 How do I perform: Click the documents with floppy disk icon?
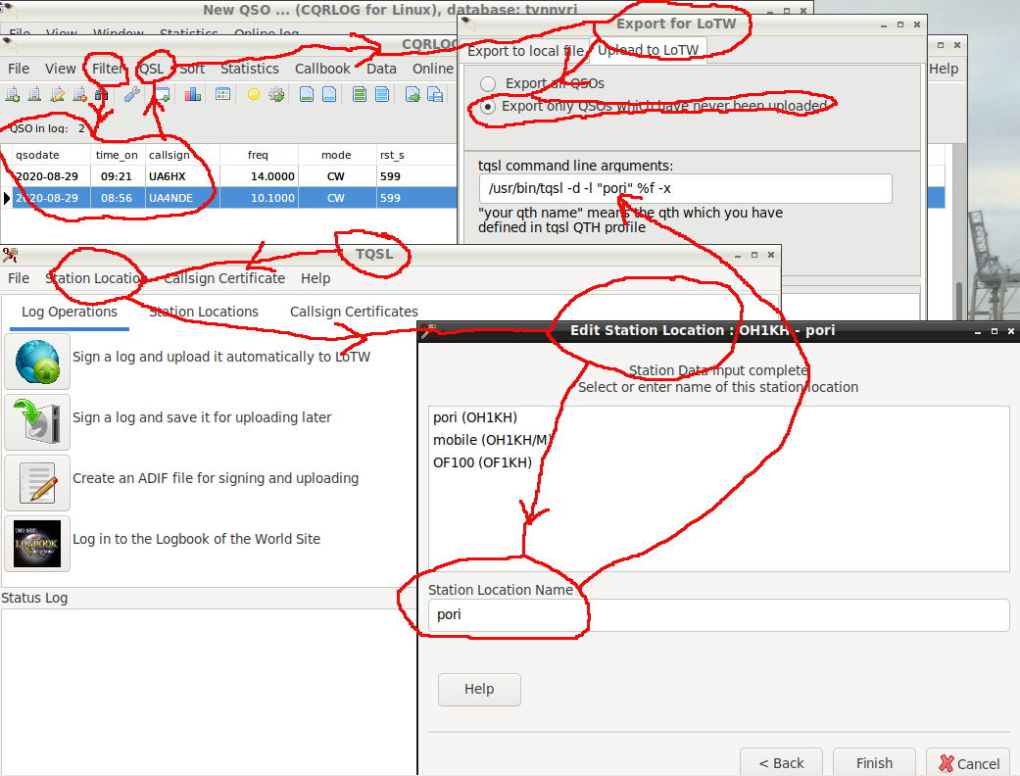pyautogui.click(x=435, y=95)
